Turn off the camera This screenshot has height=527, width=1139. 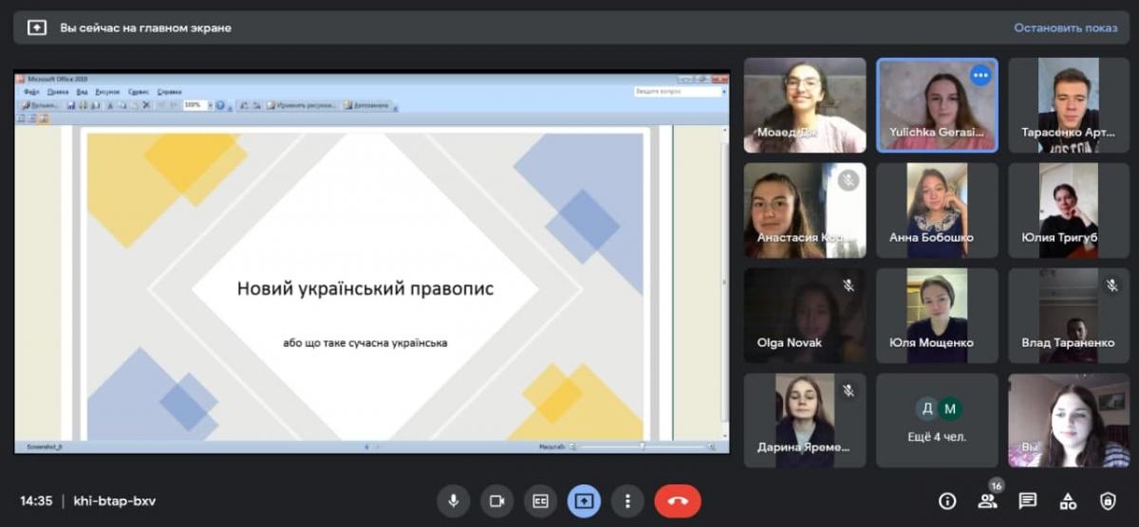(x=496, y=501)
